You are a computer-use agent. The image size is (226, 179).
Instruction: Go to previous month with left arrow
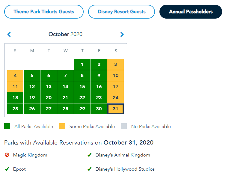(x=9, y=34)
